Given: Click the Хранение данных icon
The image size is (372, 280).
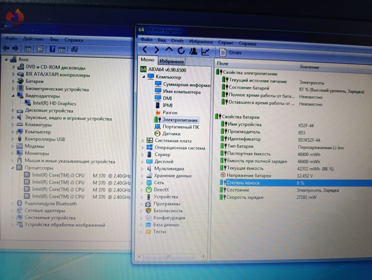Looking at the screenshot, I should (x=149, y=175).
